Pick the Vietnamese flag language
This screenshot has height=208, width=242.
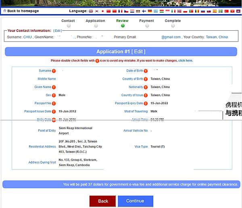coord(232,11)
